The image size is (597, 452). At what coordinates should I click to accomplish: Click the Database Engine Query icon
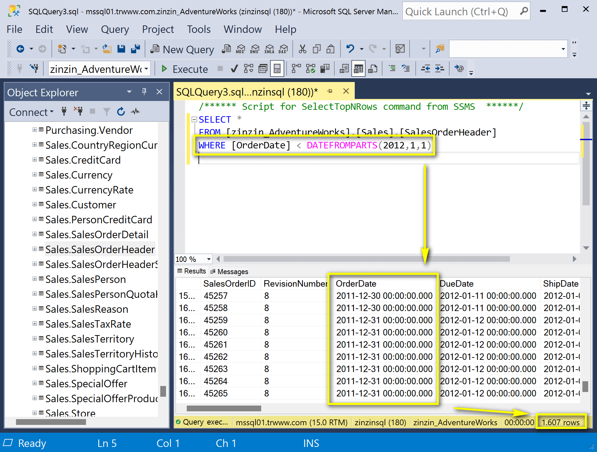coord(226,49)
